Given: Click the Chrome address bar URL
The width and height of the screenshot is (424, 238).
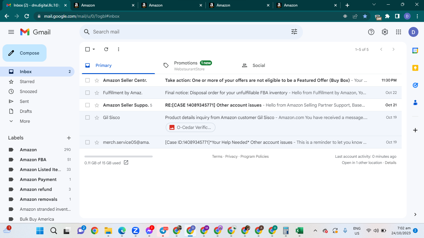Looking at the screenshot, I should tap(82, 16).
